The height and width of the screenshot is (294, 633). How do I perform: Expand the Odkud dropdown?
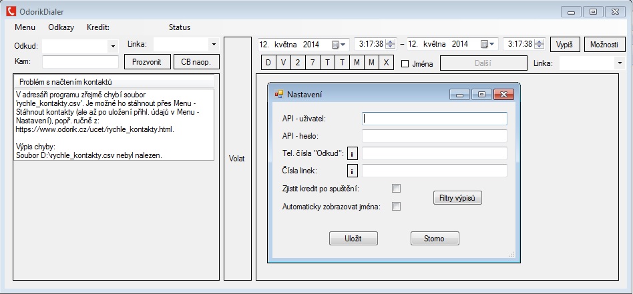(113, 47)
